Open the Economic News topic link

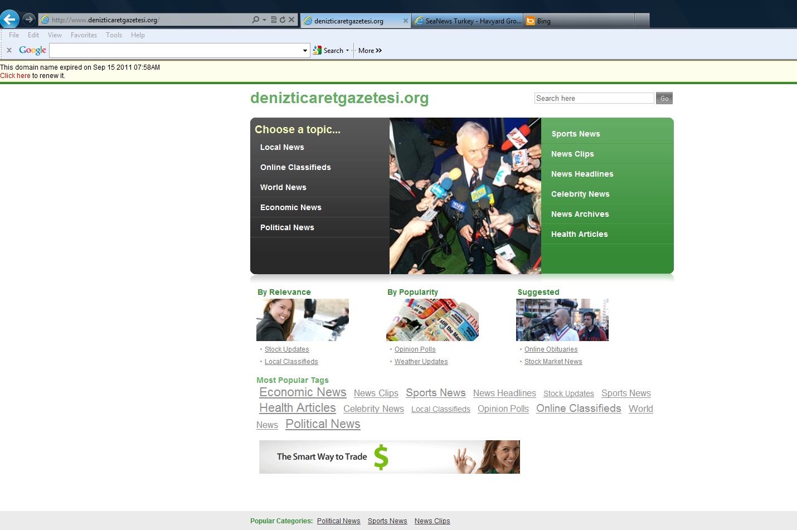coord(291,207)
